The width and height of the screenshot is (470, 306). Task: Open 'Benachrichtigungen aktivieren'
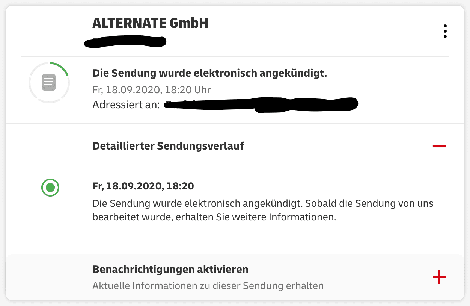[170, 270]
